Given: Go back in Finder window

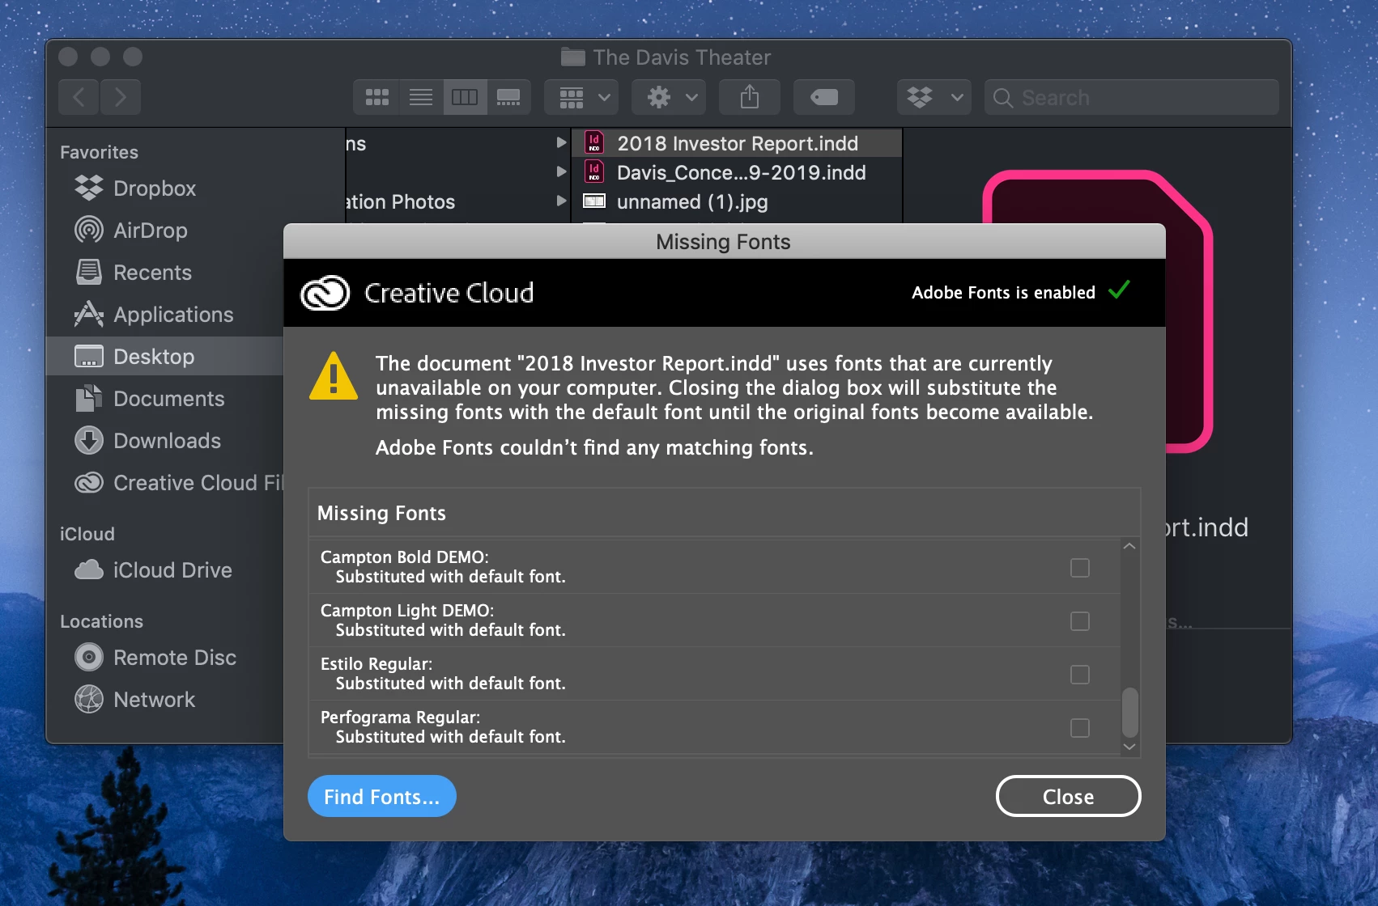Looking at the screenshot, I should (79, 97).
